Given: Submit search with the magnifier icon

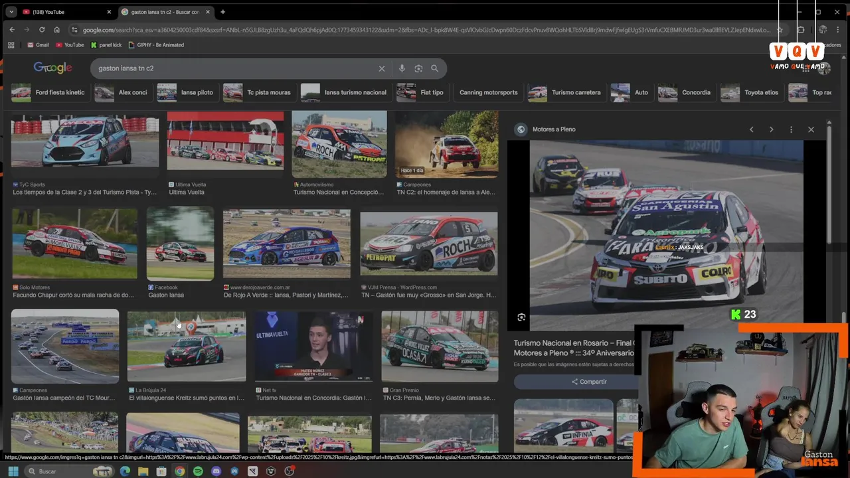Looking at the screenshot, I should click(x=435, y=68).
